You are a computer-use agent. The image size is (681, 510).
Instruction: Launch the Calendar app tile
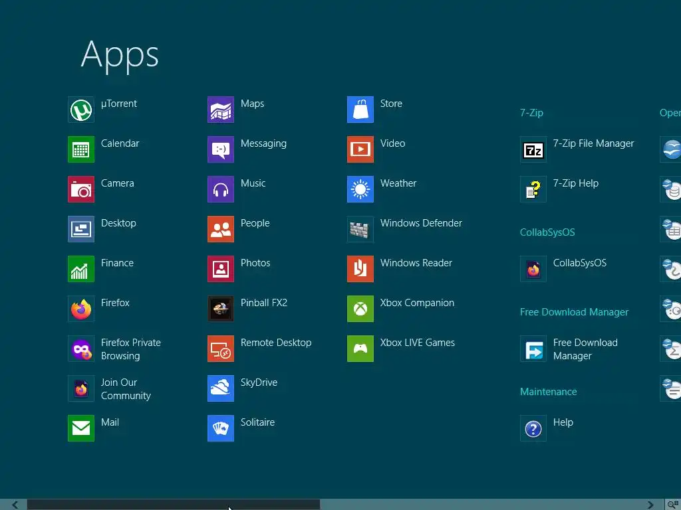pyautogui.click(x=81, y=149)
